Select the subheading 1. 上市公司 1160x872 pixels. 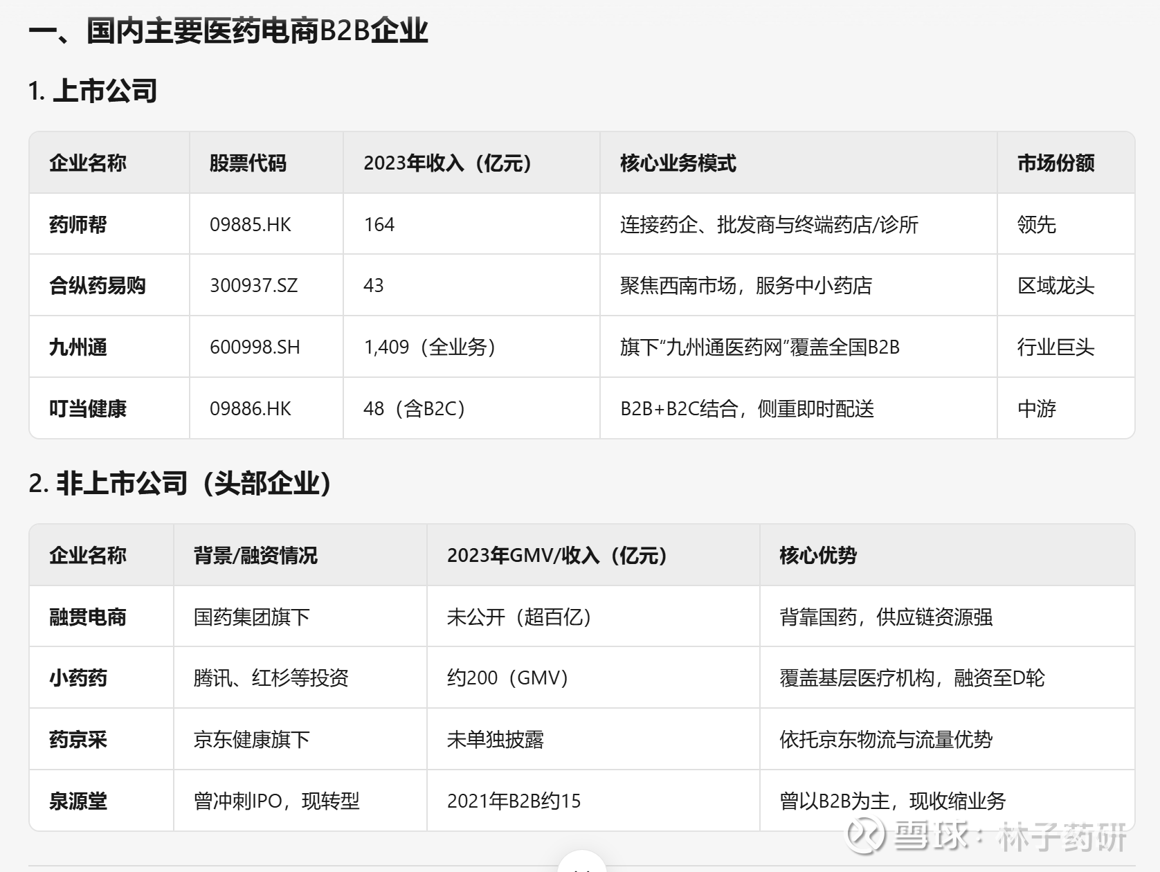(93, 91)
